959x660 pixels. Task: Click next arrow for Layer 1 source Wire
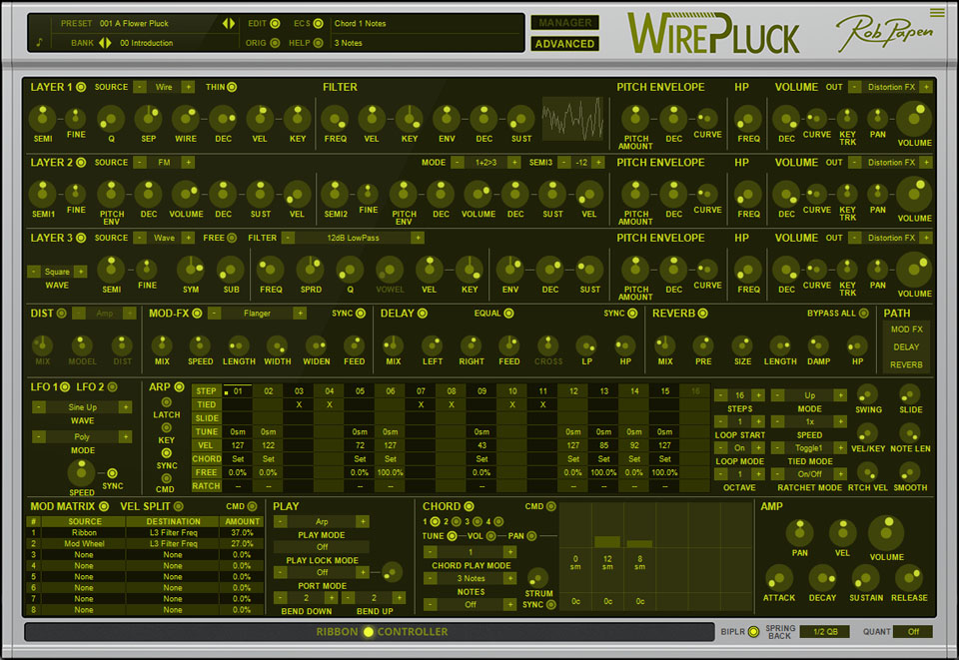[188, 87]
